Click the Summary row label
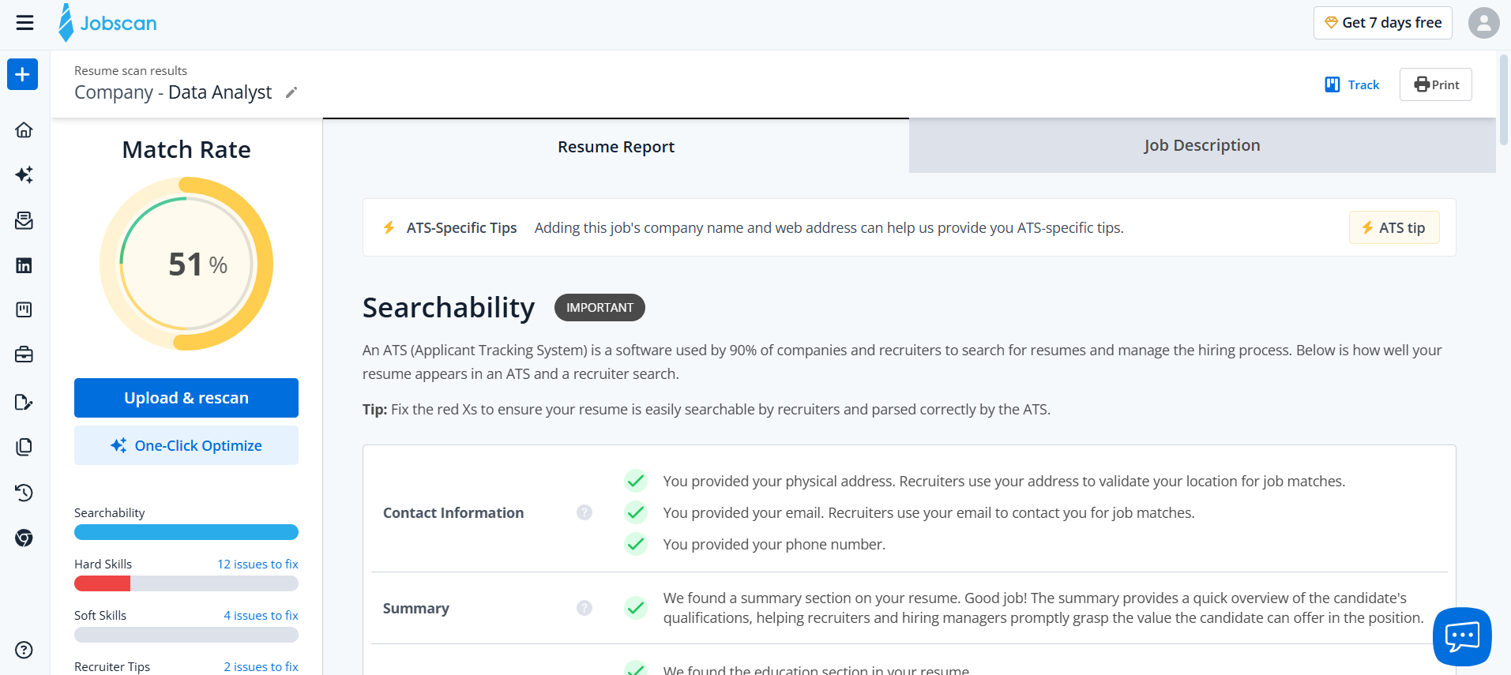Screen dimensions: 1511x675 [x=416, y=608]
